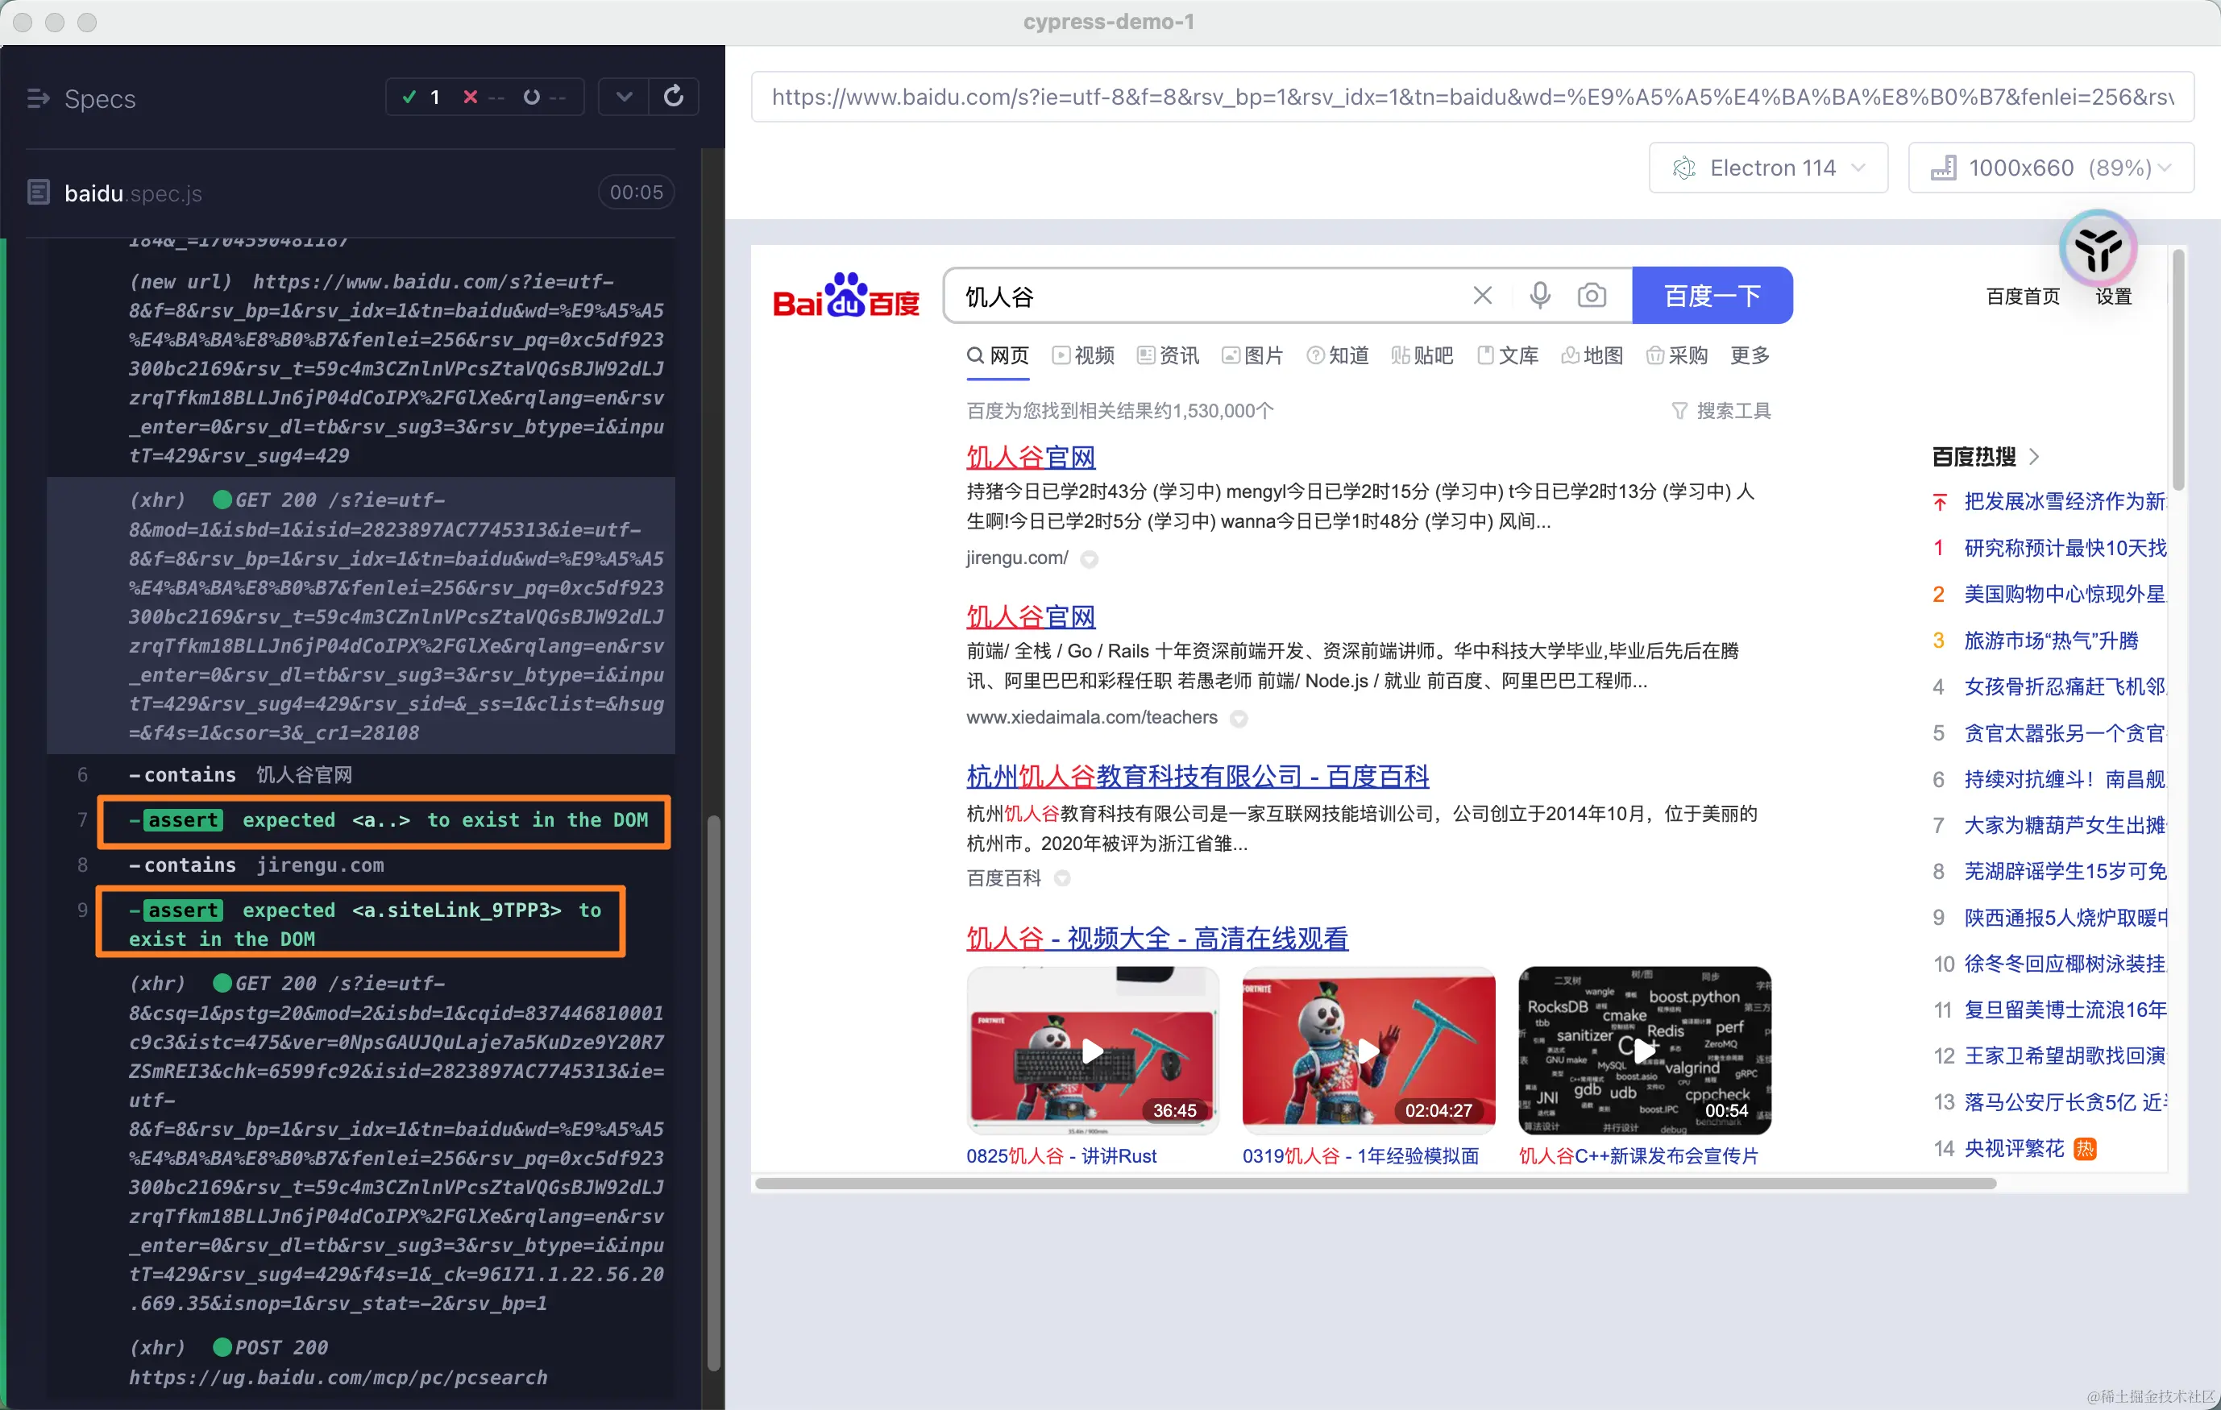Screen dimensions: 2221x1410
Task: Expand the test options chevron dropdown
Action: pyautogui.click(x=624, y=97)
